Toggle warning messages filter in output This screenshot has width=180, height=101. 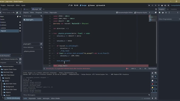[154, 88]
